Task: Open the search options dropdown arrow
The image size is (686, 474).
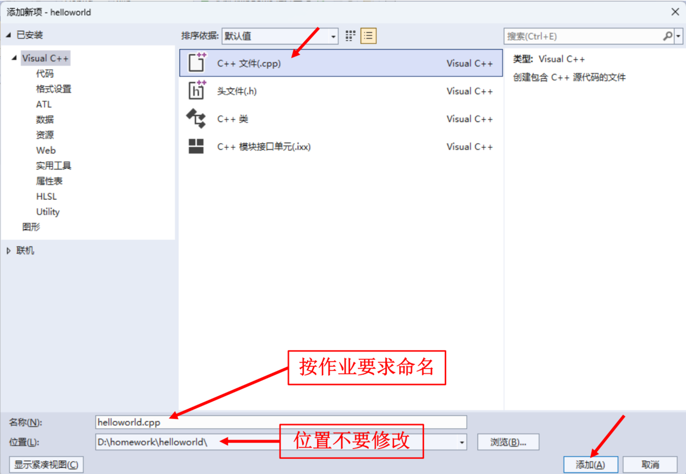Action: coord(678,36)
